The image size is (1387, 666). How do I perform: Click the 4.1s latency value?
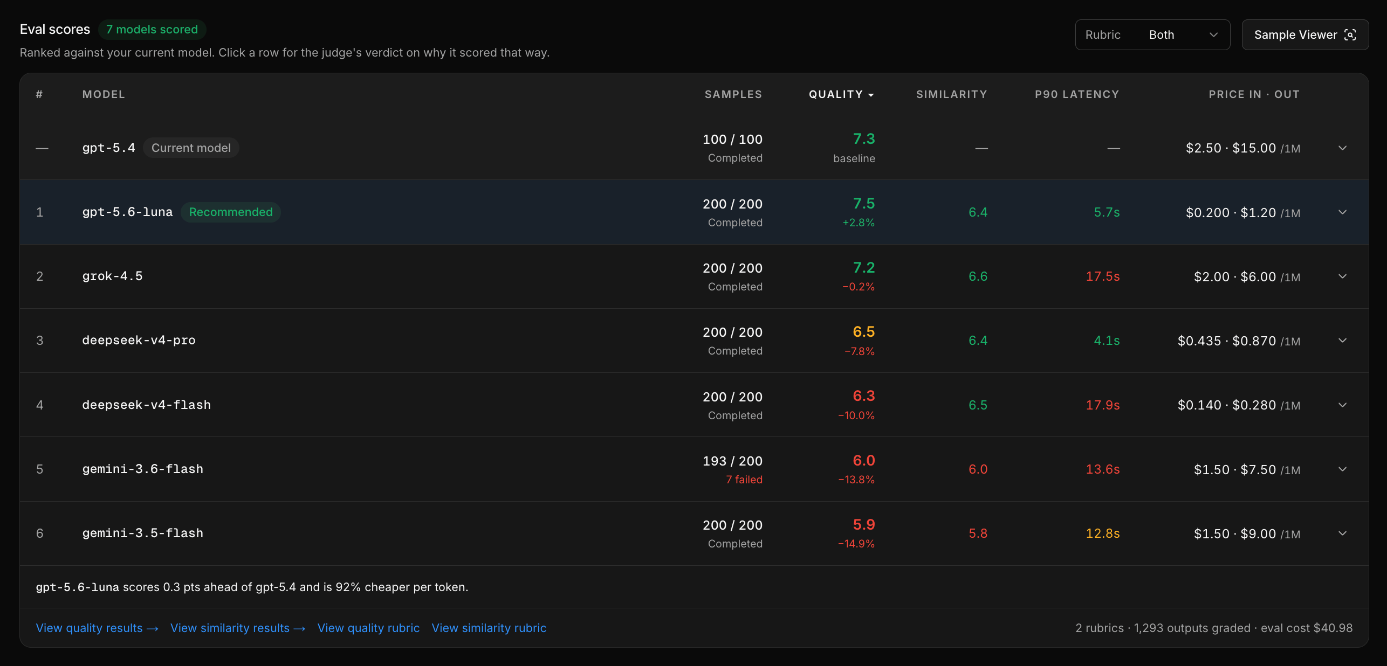click(1107, 341)
